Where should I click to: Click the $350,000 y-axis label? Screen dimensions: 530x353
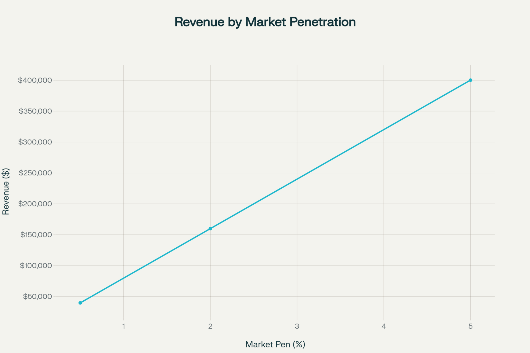click(x=35, y=111)
